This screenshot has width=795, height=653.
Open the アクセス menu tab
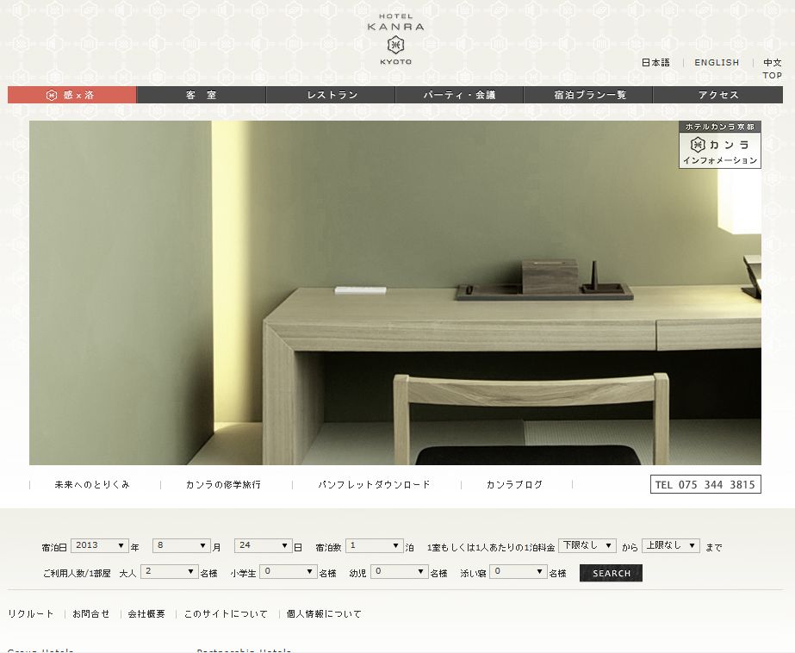[x=718, y=95]
